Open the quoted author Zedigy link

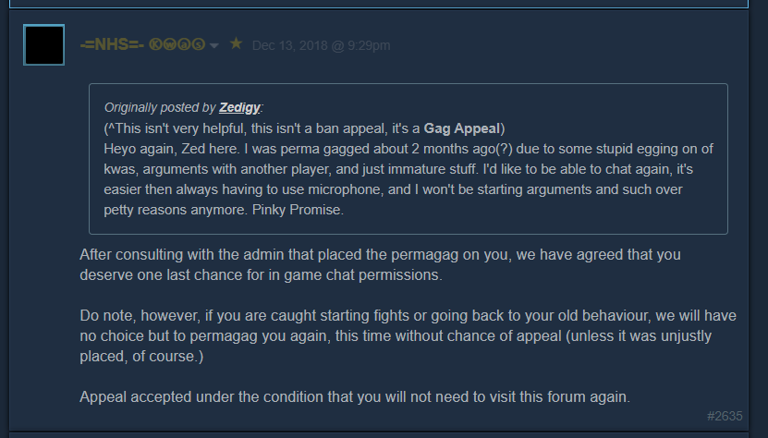[x=240, y=107]
